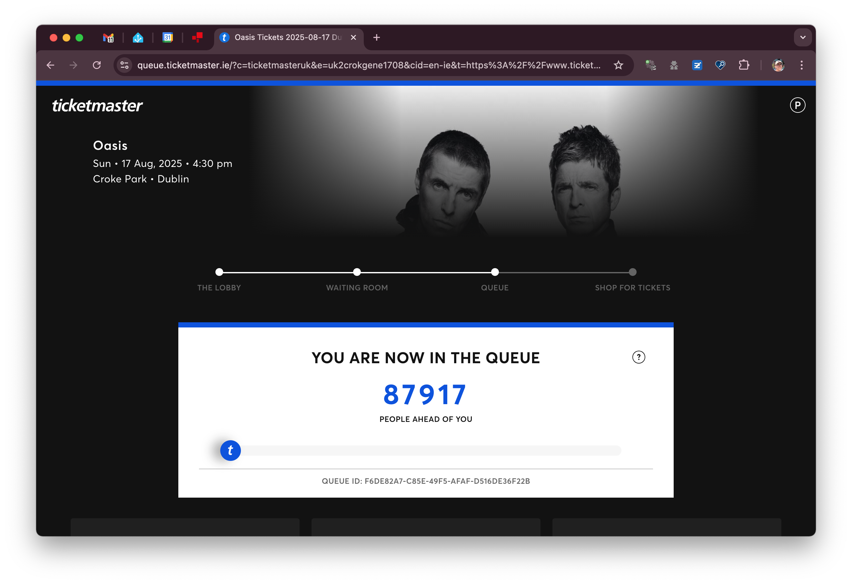Open the pinned Home Assistant tab
This screenshot has height=584, width=852.
point(138,37)
